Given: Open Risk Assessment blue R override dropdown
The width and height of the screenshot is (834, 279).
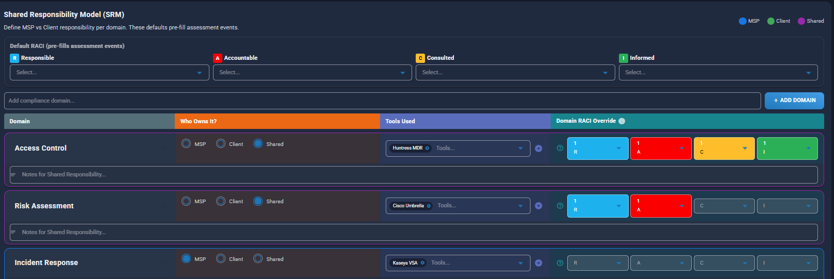Looking at the screenshot, I should coord(598,206).
